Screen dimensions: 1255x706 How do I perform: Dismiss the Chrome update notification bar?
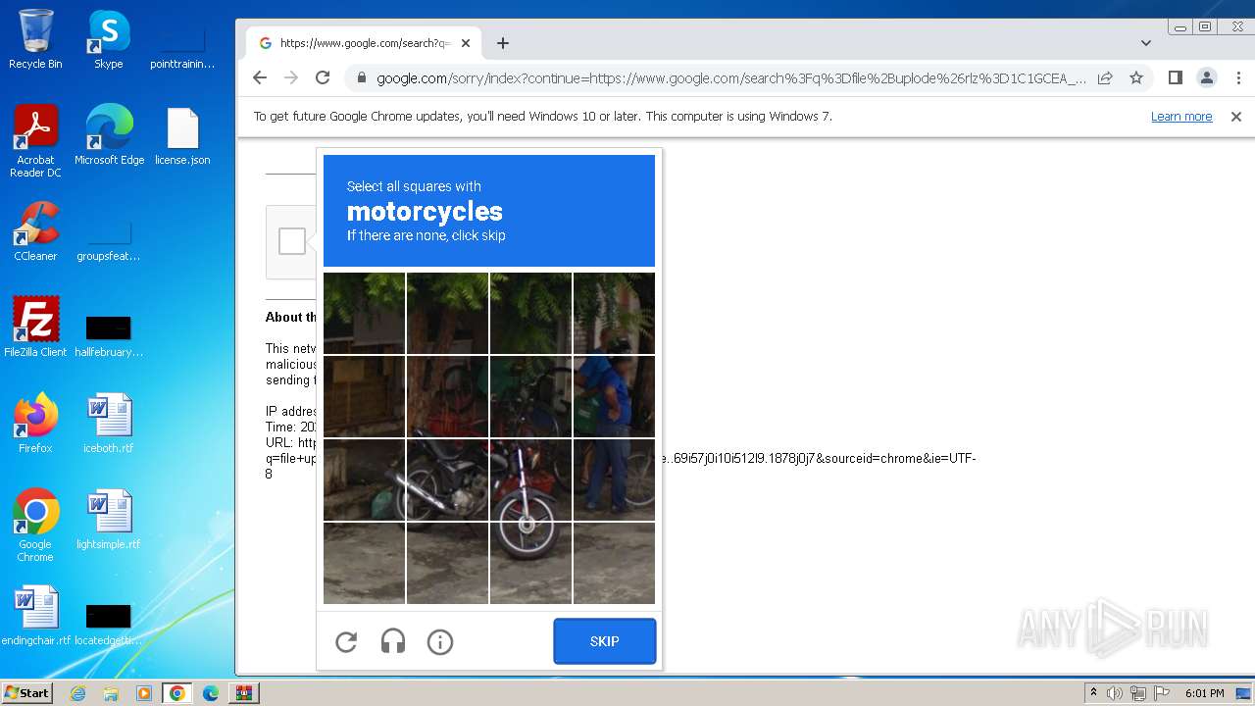click(x=1236, y=116)
